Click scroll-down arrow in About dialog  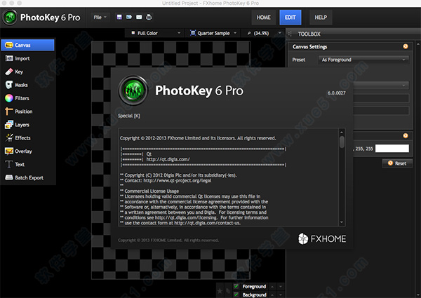pyautogui.click(x=342, y=222)
